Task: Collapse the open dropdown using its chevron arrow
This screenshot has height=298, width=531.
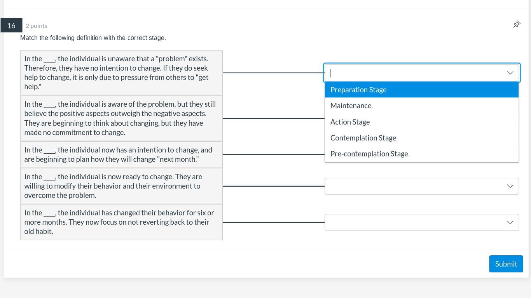Action: (510, 73)
